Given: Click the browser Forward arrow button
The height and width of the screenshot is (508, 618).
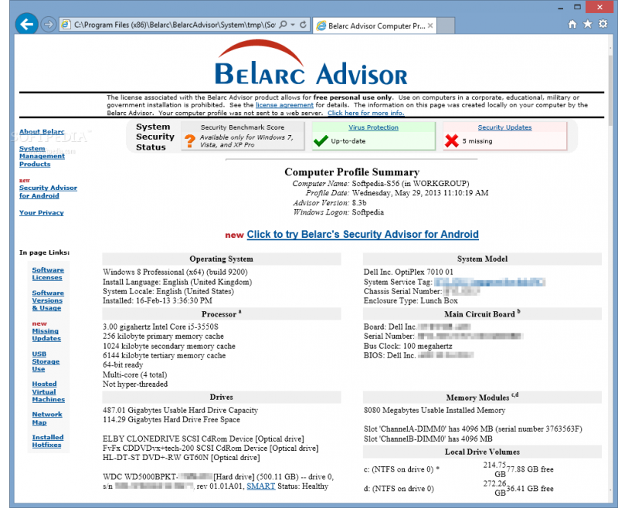Looking at the screenshot, I should 48,25.
